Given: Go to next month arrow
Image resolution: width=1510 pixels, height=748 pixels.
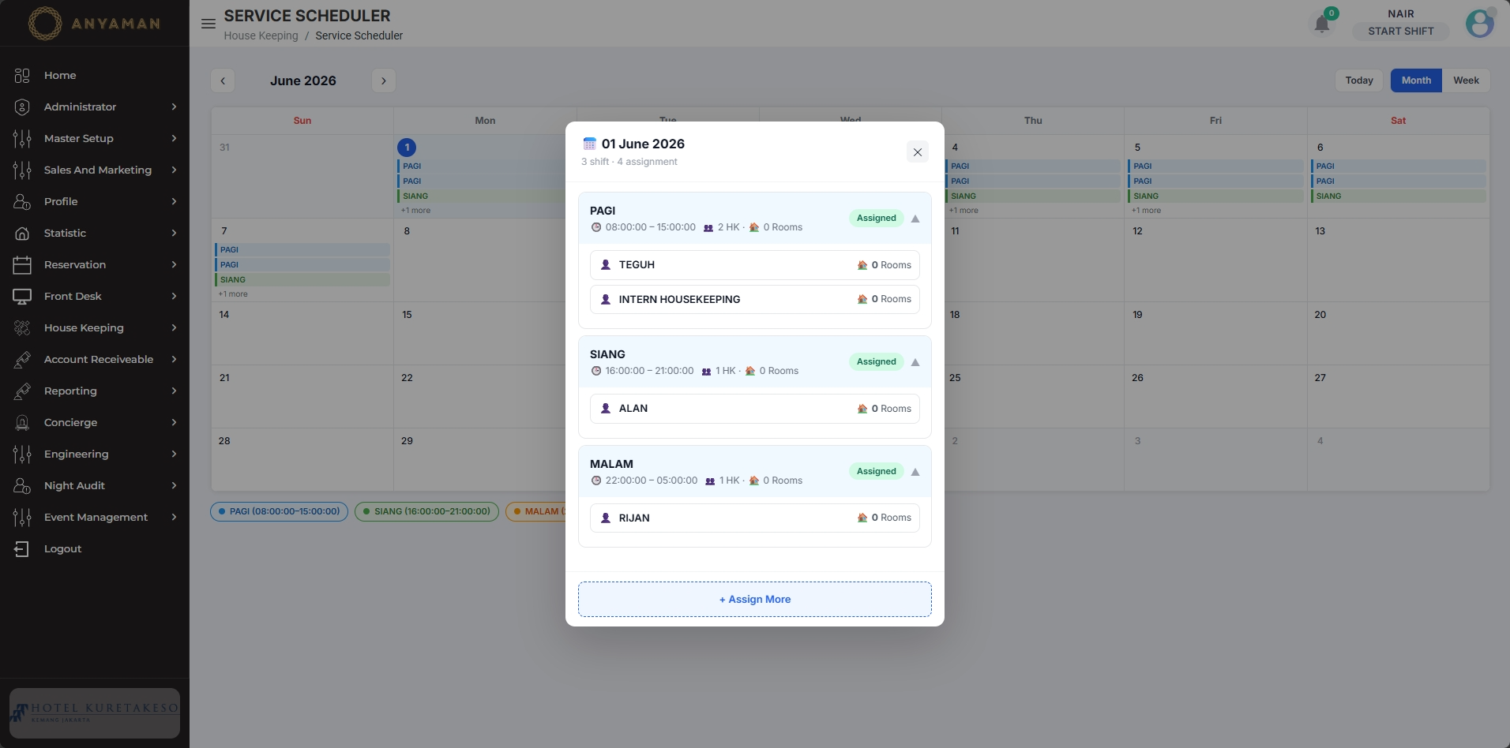Looking at the screenshot, I should [384, 80].
